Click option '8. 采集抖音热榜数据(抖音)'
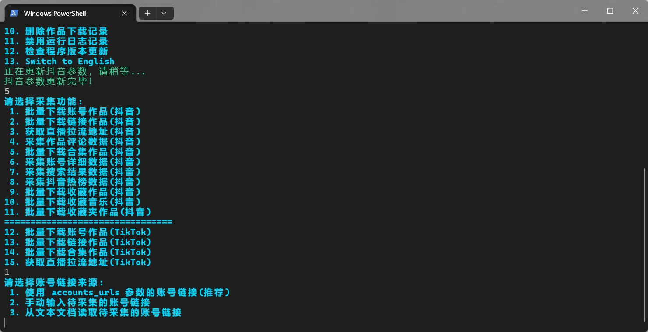This screenshot has height=332, width=648. pyautogui.click(x=75, y=182)
